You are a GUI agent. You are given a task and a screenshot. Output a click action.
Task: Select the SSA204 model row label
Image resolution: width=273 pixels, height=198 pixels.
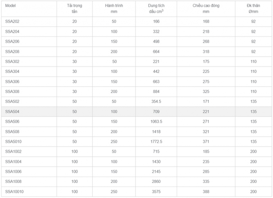point(11,31)
